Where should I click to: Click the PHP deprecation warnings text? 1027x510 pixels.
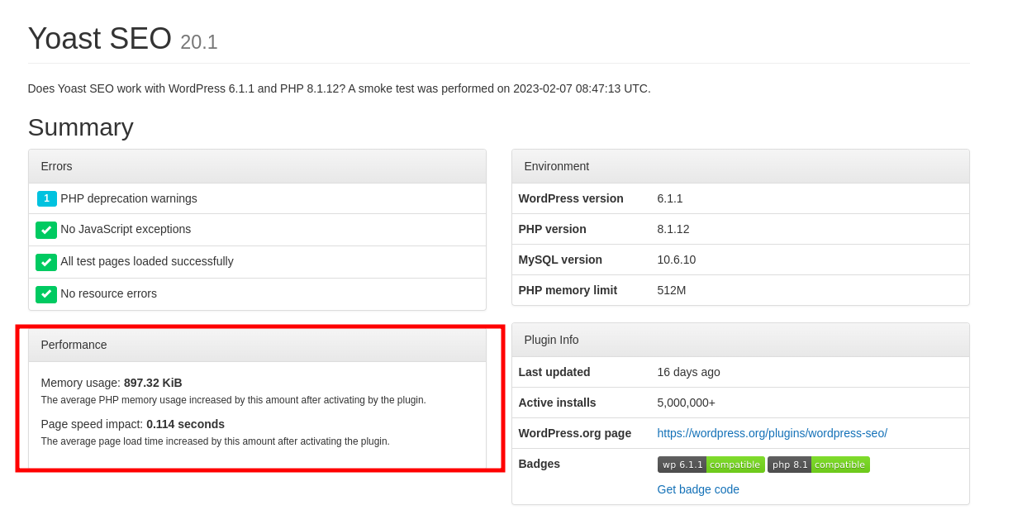[x=129, y=198]
